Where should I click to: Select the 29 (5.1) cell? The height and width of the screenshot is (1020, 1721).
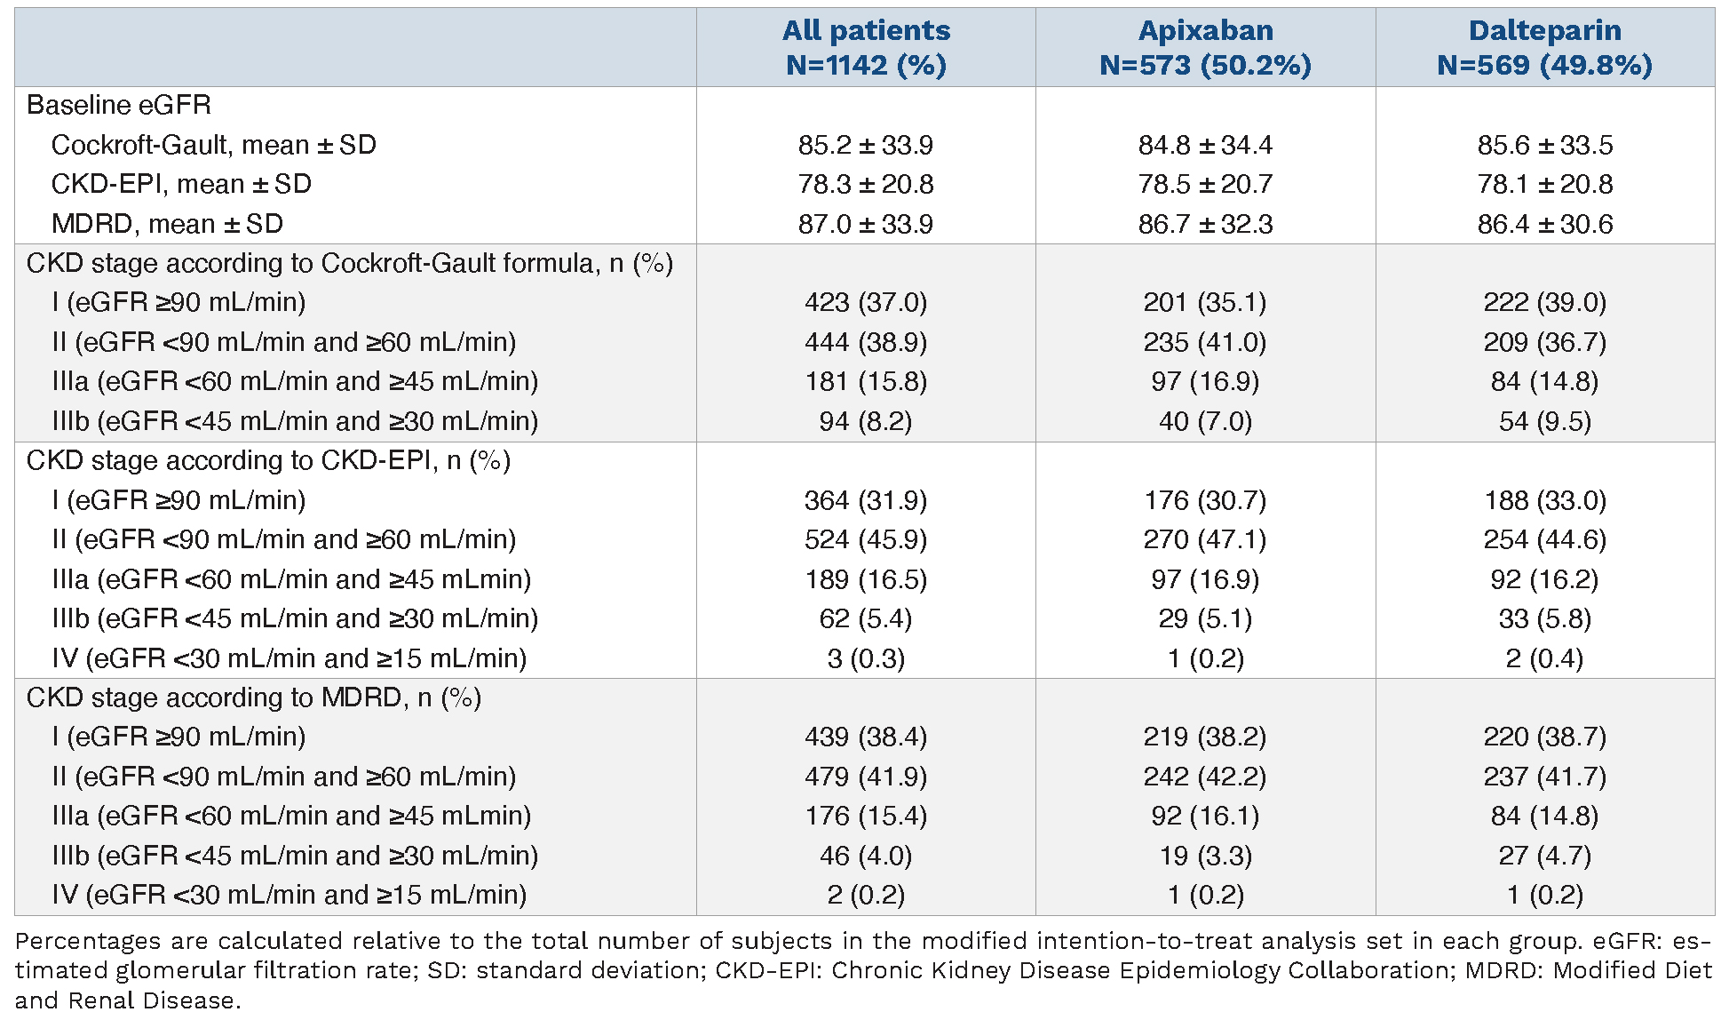click(x=1205, y=618)
